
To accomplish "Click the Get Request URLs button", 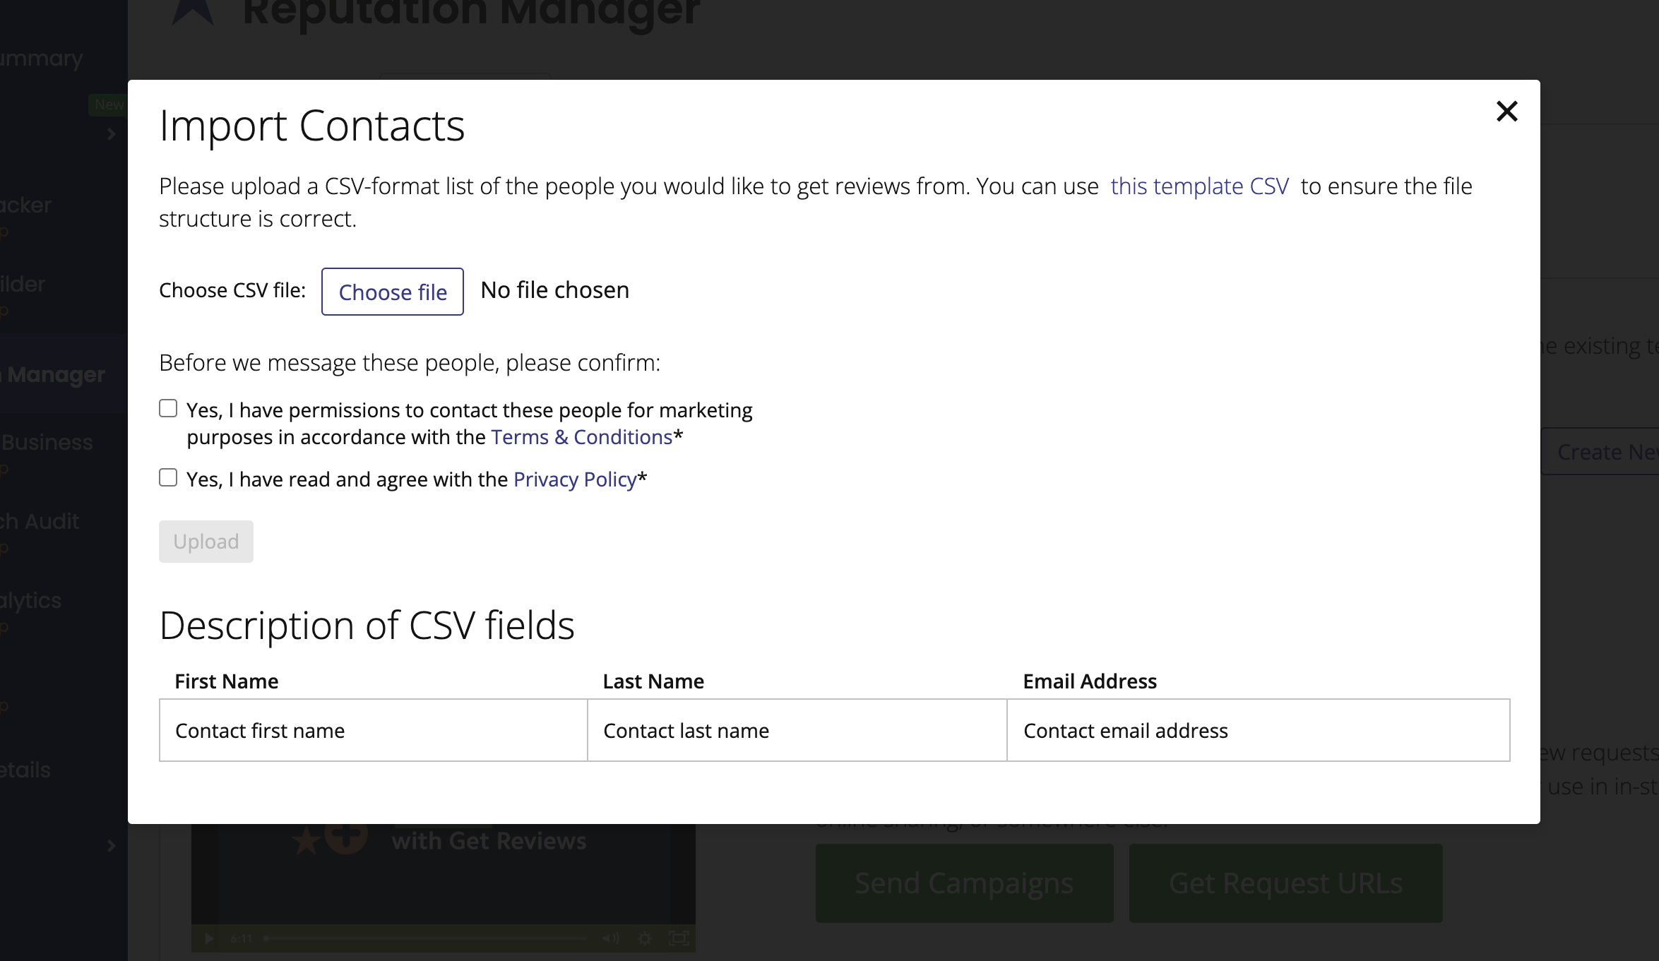I will 1286,883.
